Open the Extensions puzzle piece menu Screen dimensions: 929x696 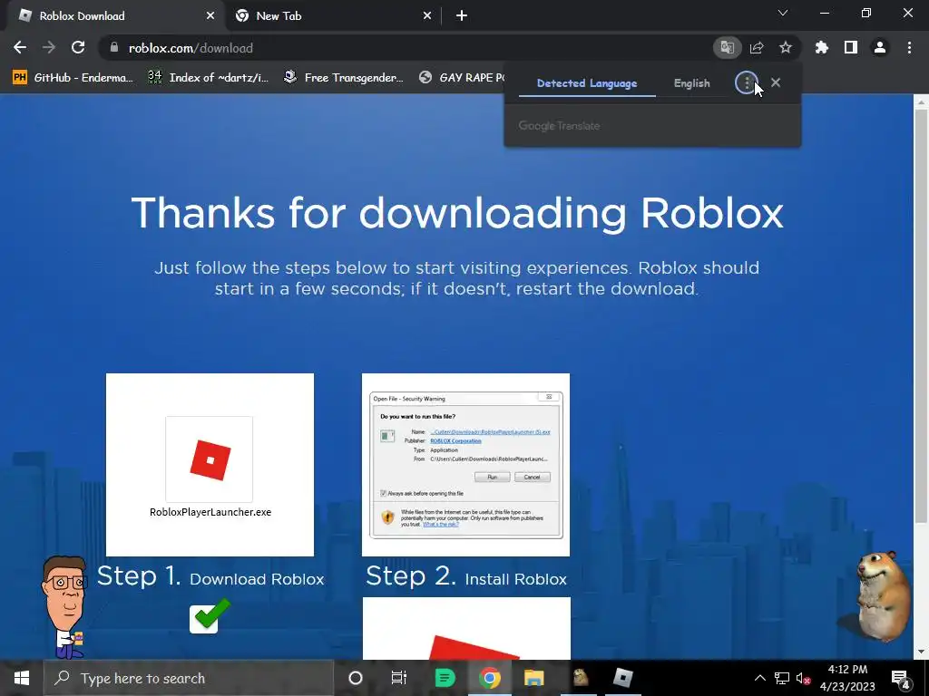point(822,47)
